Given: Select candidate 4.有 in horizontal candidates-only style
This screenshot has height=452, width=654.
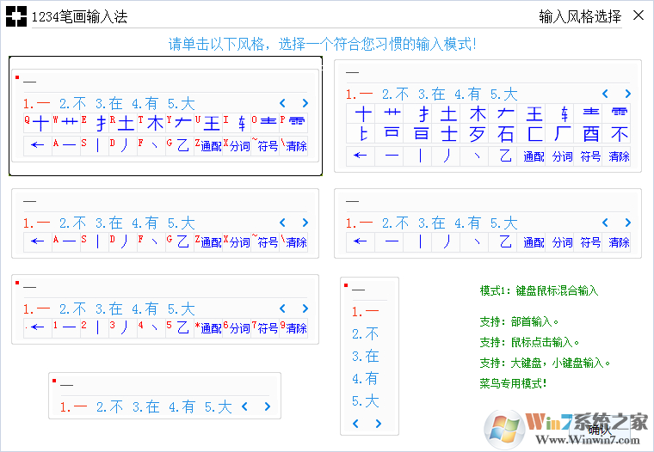Looking at the screenshot, I should [182, 406].
